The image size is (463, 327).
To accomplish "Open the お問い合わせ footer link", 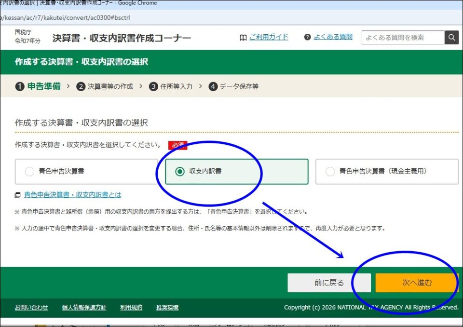I will coord(31,307).
